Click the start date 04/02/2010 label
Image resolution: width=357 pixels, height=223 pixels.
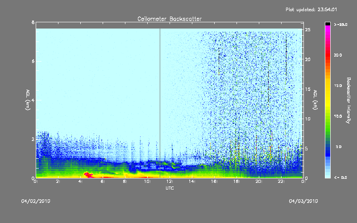tap(36, 201)
